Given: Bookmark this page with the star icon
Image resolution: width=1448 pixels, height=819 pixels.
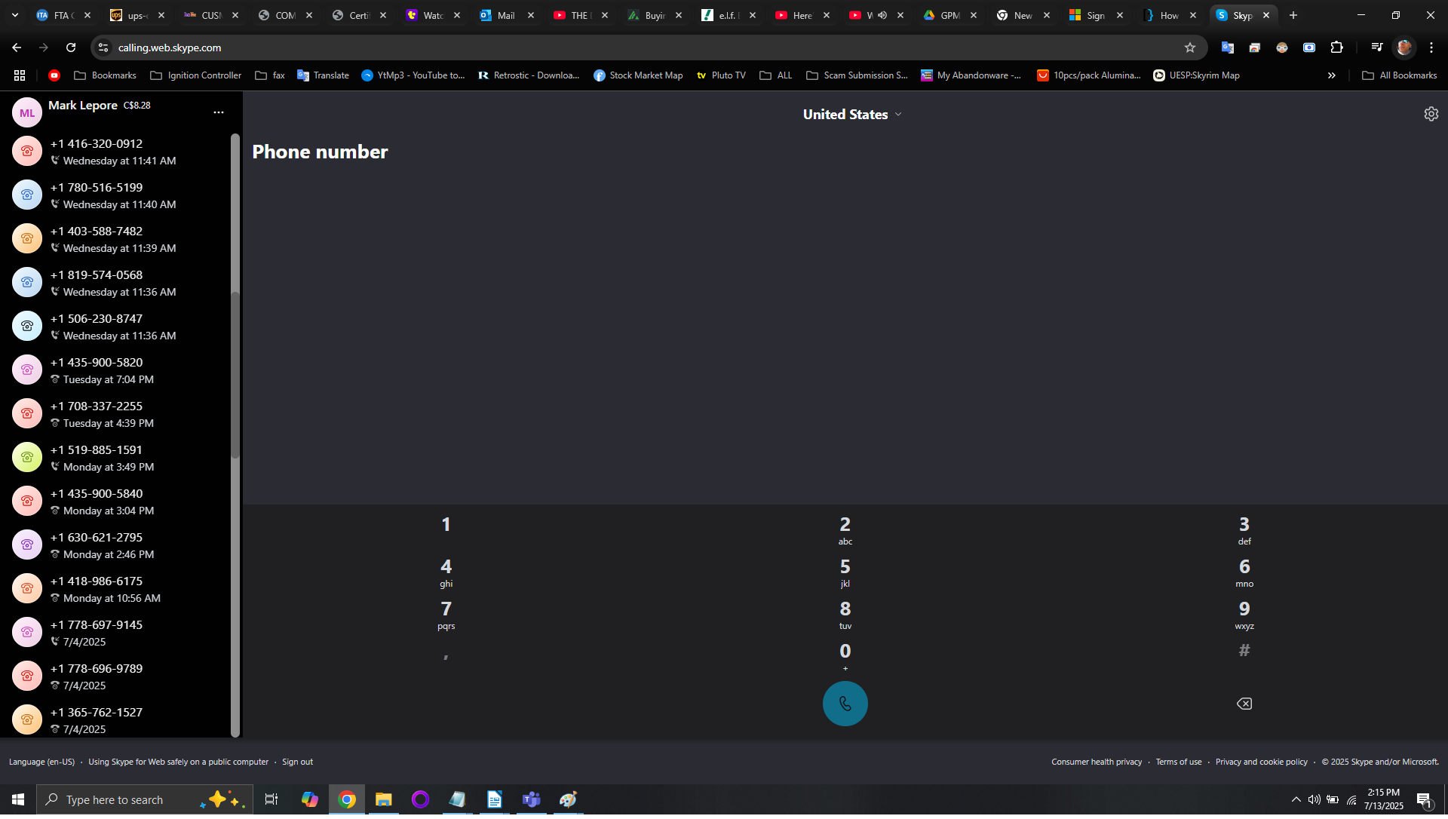Looking at the screenshot, I should tap(1190, 48).
